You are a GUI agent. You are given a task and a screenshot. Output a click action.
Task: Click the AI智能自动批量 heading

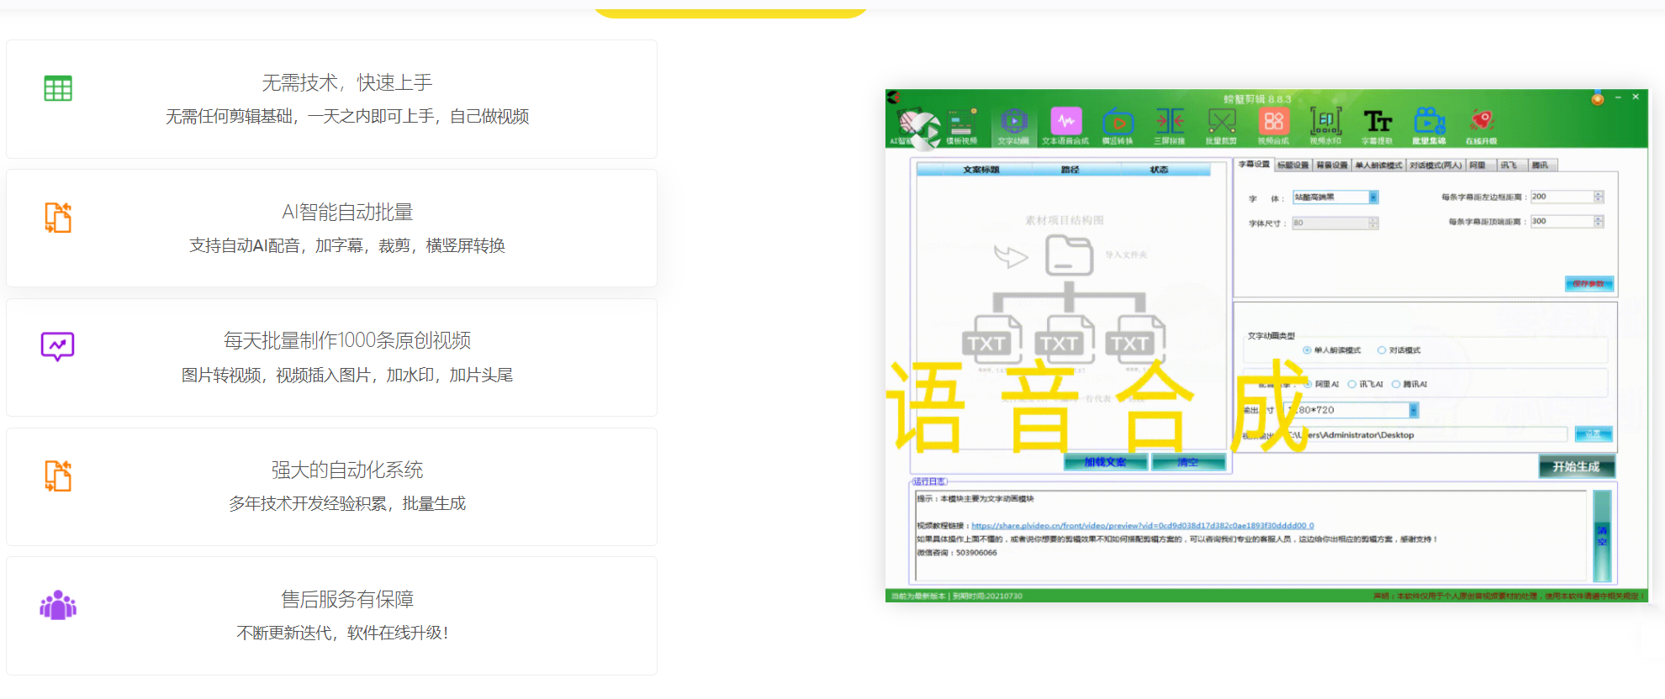[347, 212]
